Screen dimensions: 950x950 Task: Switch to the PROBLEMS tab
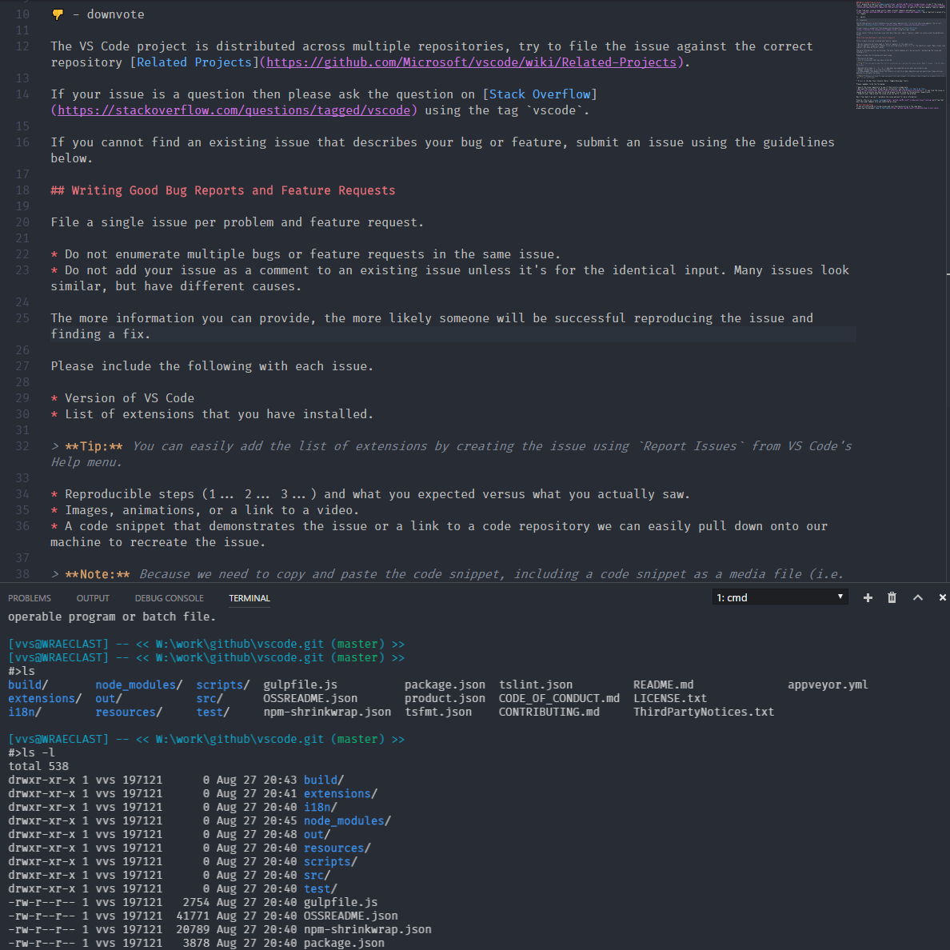[30, 597]
